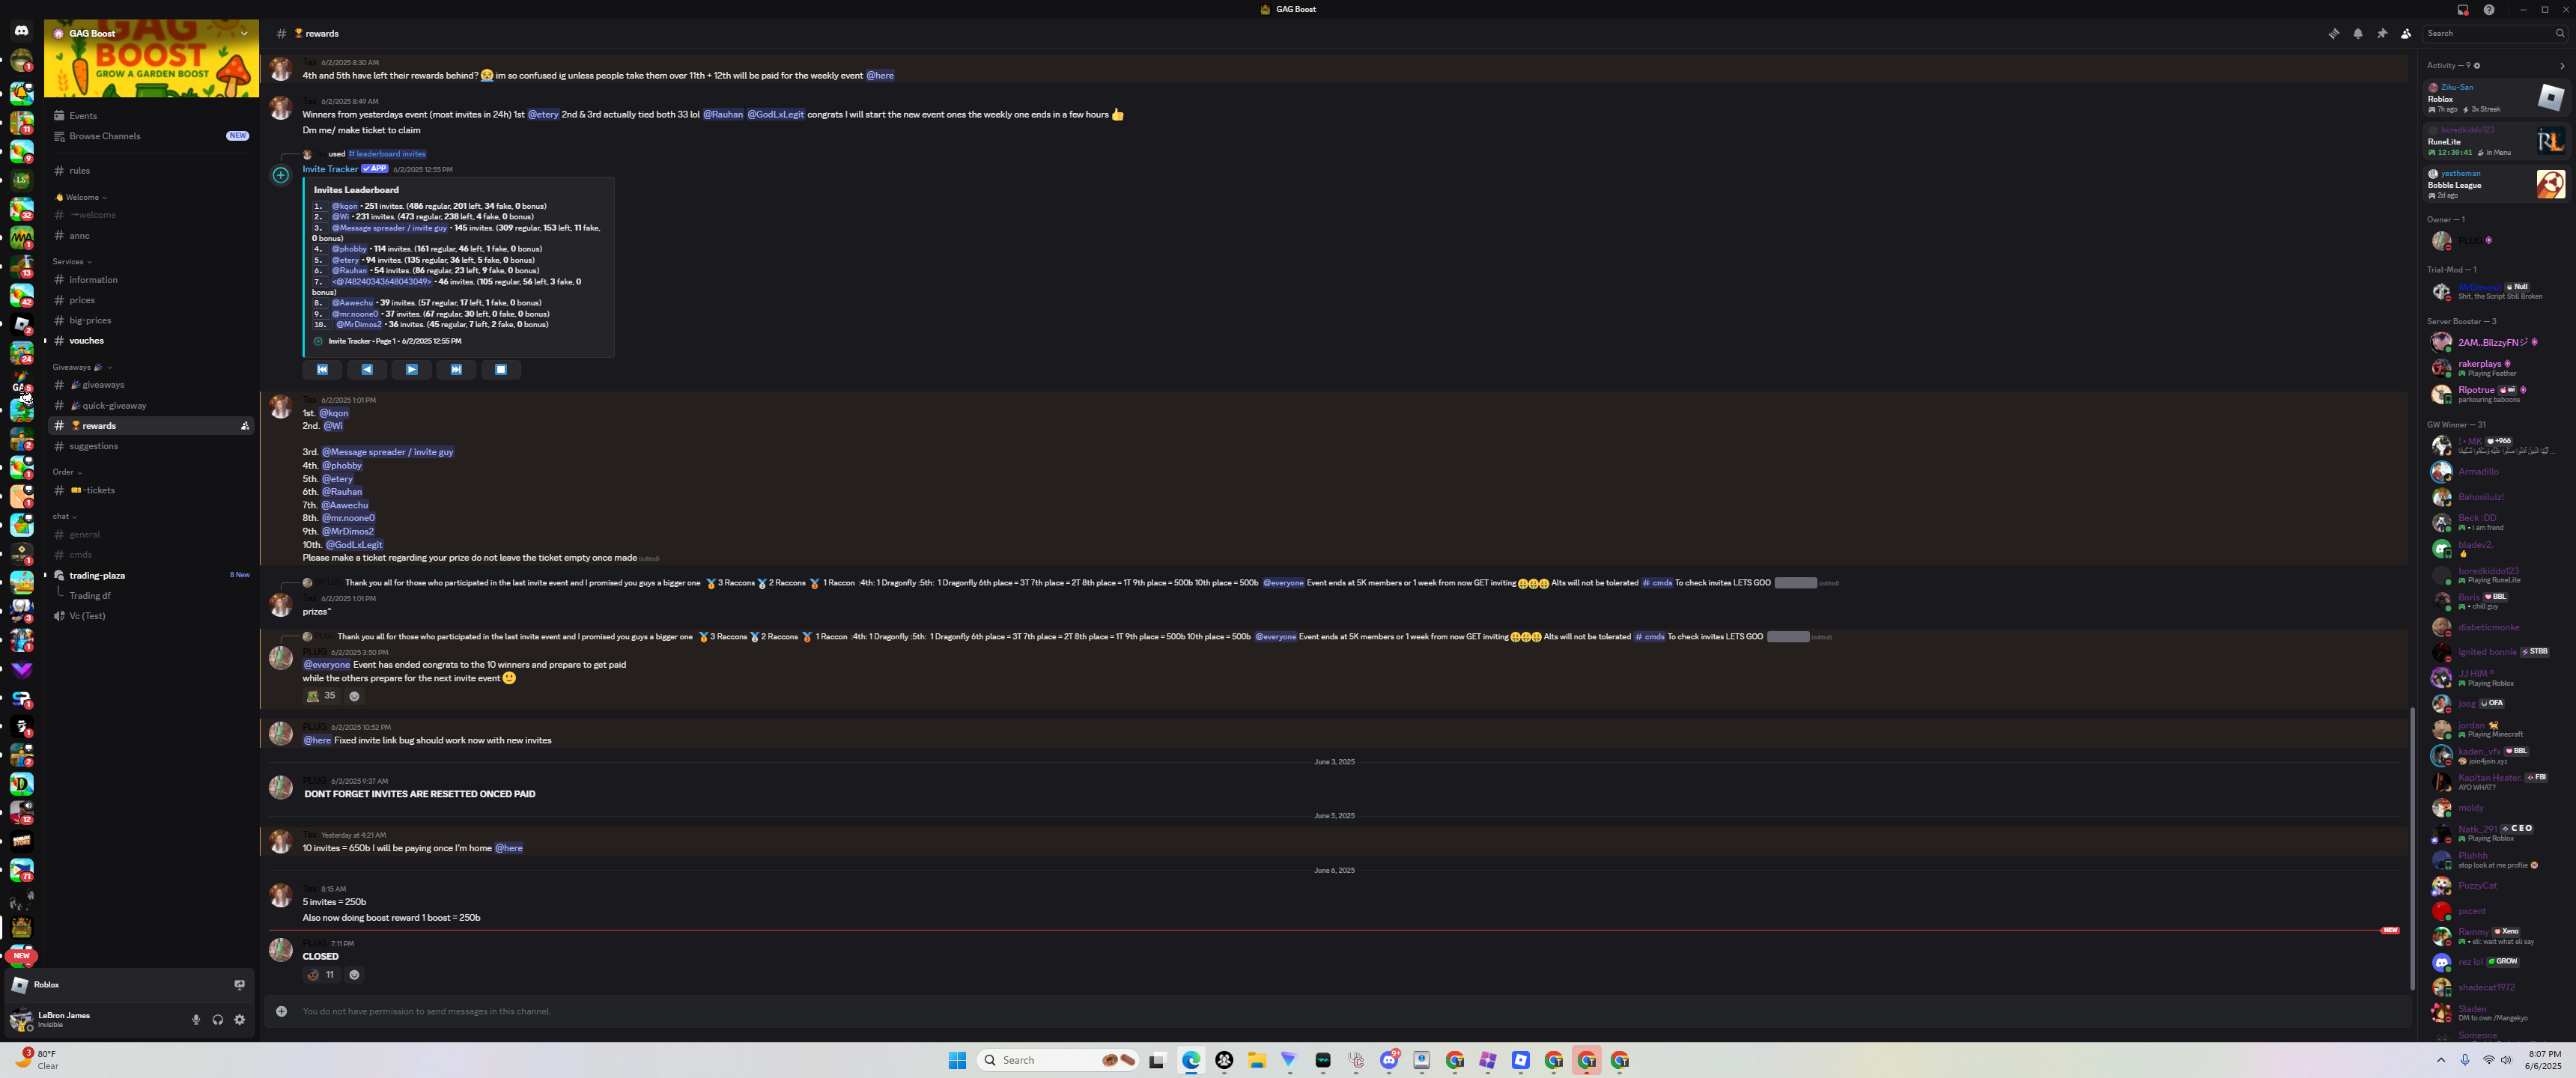The width and height of the screenshot is (2576, 1078).
Task: Click first page button on Invites Leaderboard
Action: (322, 370)
